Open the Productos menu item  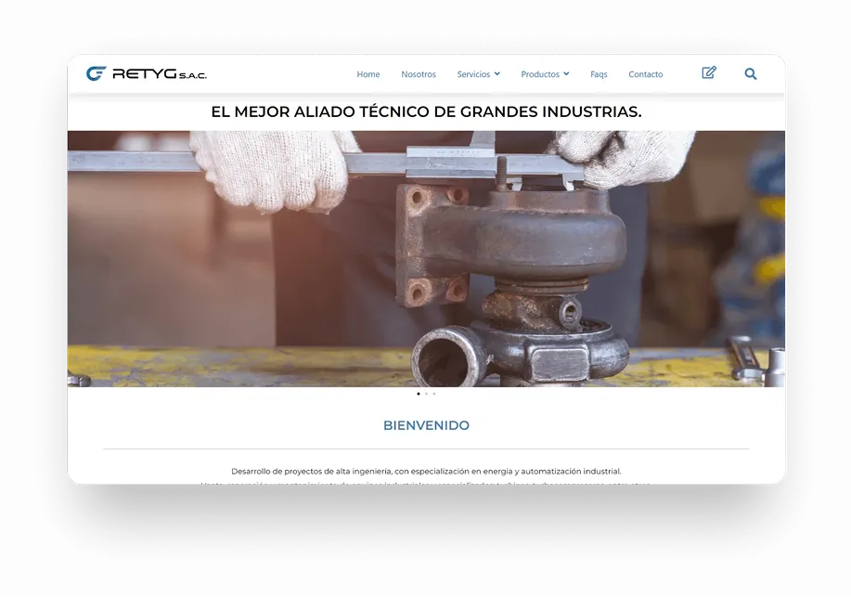(x=540, y=74)
